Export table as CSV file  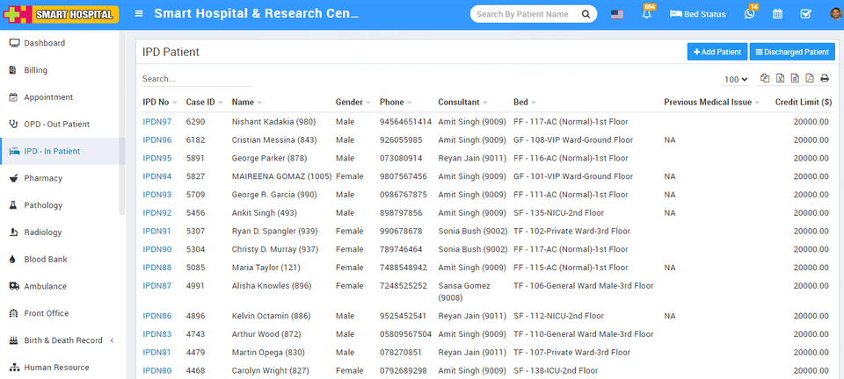795,78
